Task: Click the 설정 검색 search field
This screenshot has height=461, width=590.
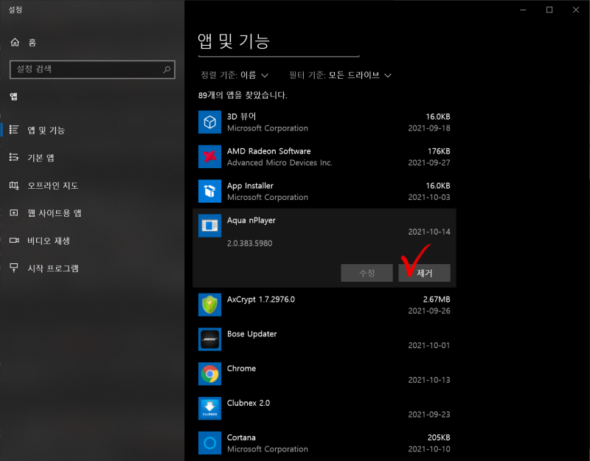Action: (x=91, y=69)
